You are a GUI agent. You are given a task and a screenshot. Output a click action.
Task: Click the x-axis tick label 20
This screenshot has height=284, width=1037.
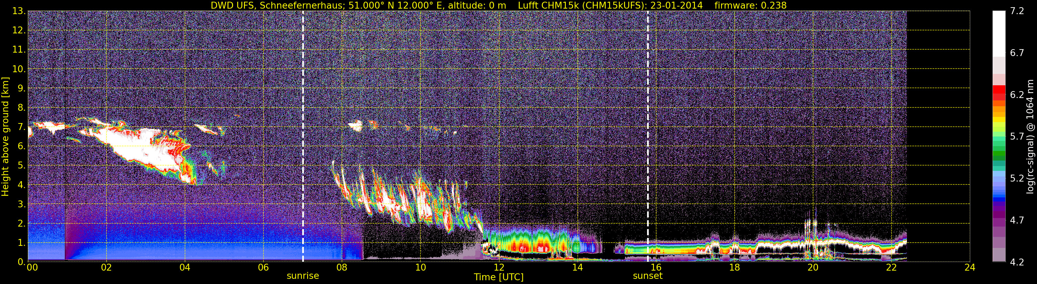(x=813, y=267)
